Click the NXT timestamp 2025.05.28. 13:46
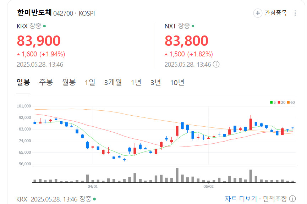This screenshot has height=204, width=307. pos(187,65)
